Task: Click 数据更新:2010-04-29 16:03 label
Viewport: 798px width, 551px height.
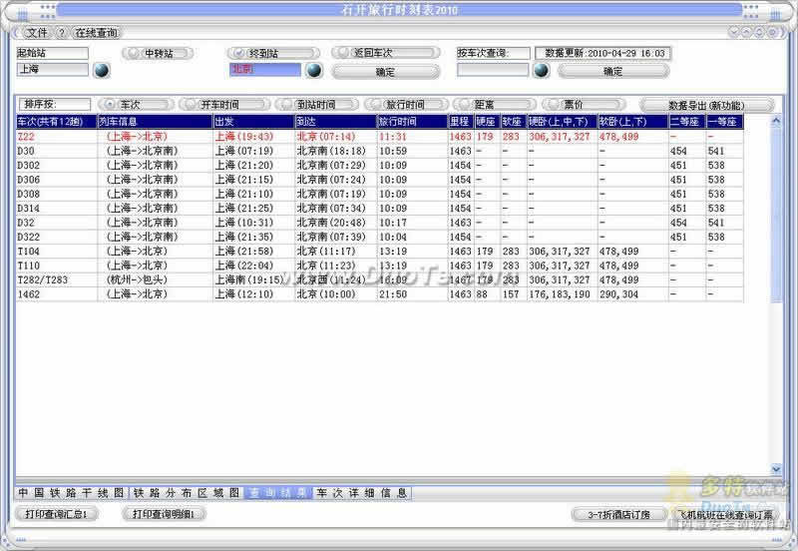Action: click(603, 53)
